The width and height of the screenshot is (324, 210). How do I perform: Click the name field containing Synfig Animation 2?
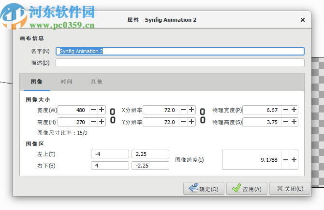pyautogui.click(x=180, y=51)
